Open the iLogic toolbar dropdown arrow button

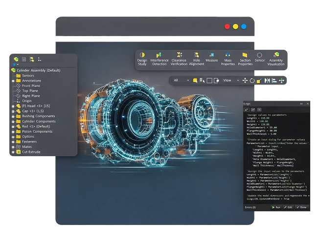(259, 110)
